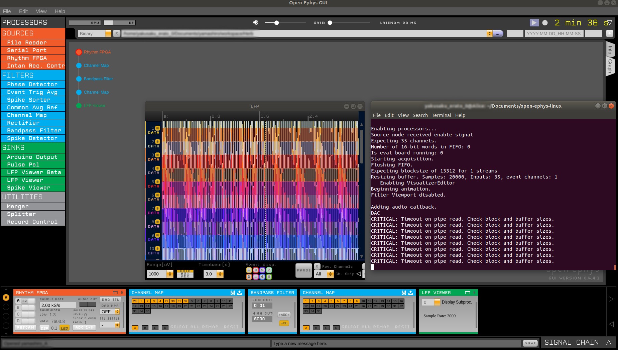Toggle the channel 1 DATA indicator in LFP
Viewport: 618px width, 350px height.
(157, 128)
